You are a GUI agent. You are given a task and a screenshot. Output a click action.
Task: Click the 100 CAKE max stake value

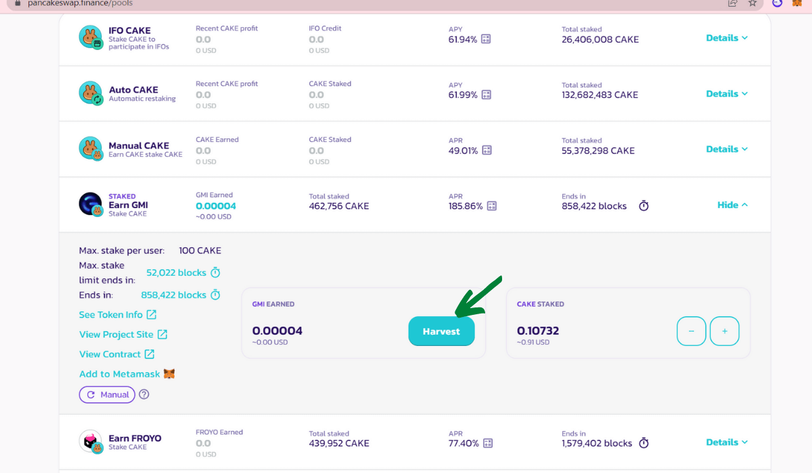(x=200, y=250)
